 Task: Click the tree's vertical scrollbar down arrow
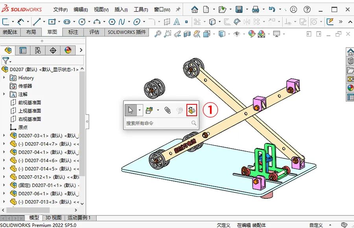82,203
